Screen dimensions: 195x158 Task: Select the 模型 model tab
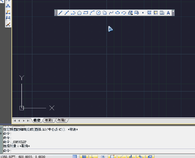pos(37,120)
